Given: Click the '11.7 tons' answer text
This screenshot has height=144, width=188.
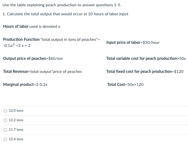Looking at the screenshot, I should click(16, 129).
